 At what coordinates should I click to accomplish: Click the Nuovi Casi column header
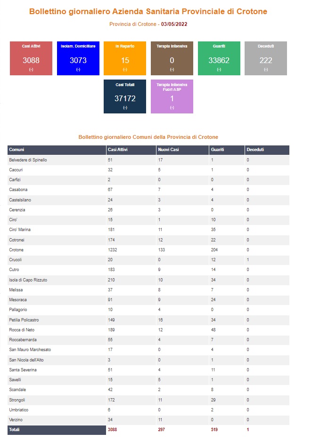(182, 150)
